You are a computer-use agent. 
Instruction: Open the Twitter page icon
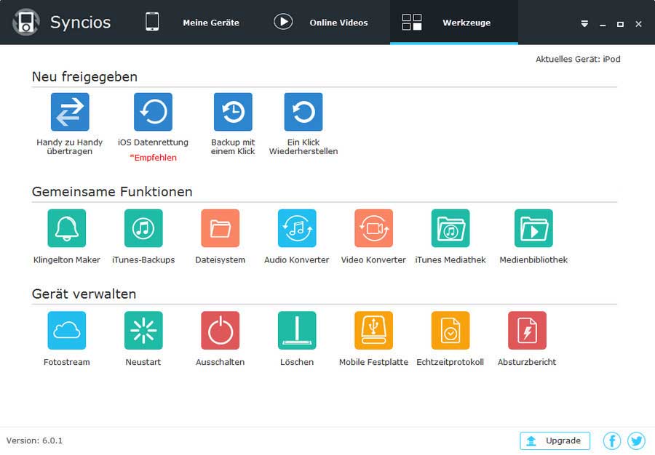click(636, 440)
